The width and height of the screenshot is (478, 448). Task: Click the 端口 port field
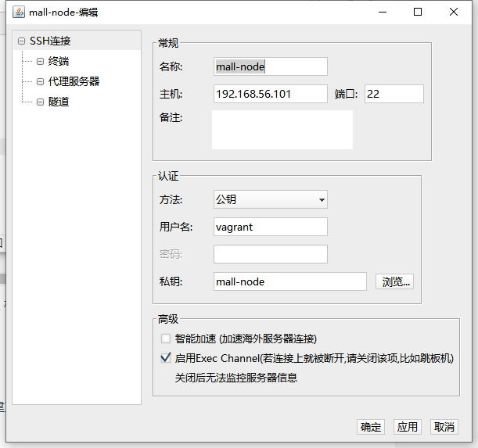pos(394,94)
